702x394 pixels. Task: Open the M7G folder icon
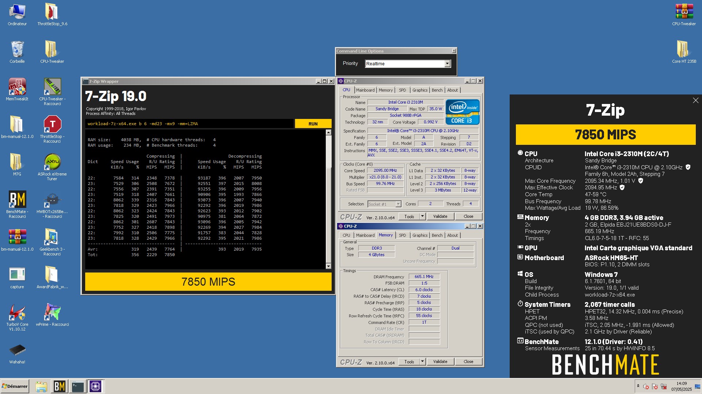[17, 165]
